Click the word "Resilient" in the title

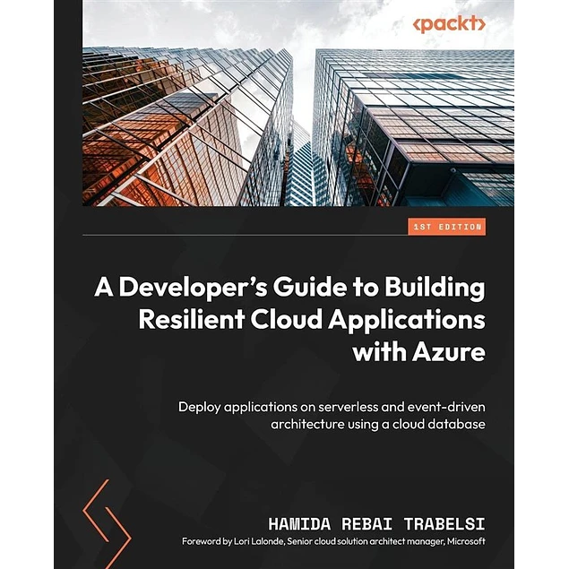[186, 320]
